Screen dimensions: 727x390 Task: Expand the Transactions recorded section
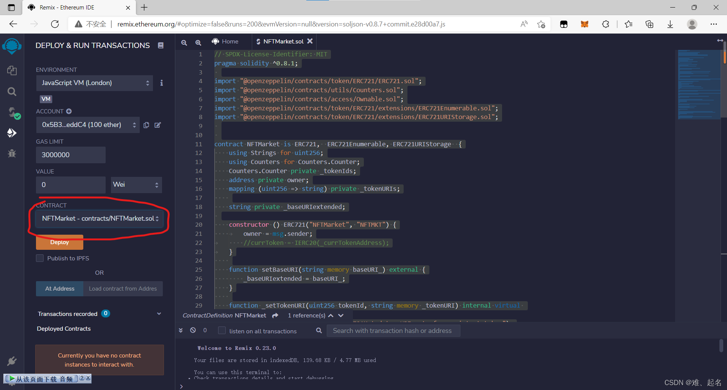[159, 314]
